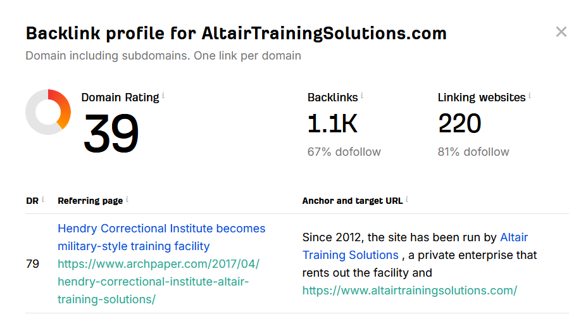
Task: Click the Domain Rating value 39
Action: pos(111,133)
